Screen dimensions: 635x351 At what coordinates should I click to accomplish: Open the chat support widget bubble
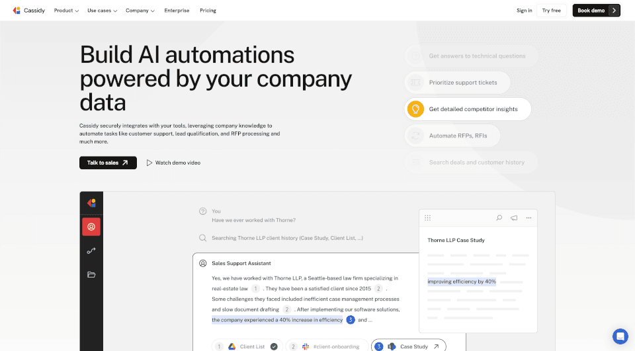coord(620,336)
